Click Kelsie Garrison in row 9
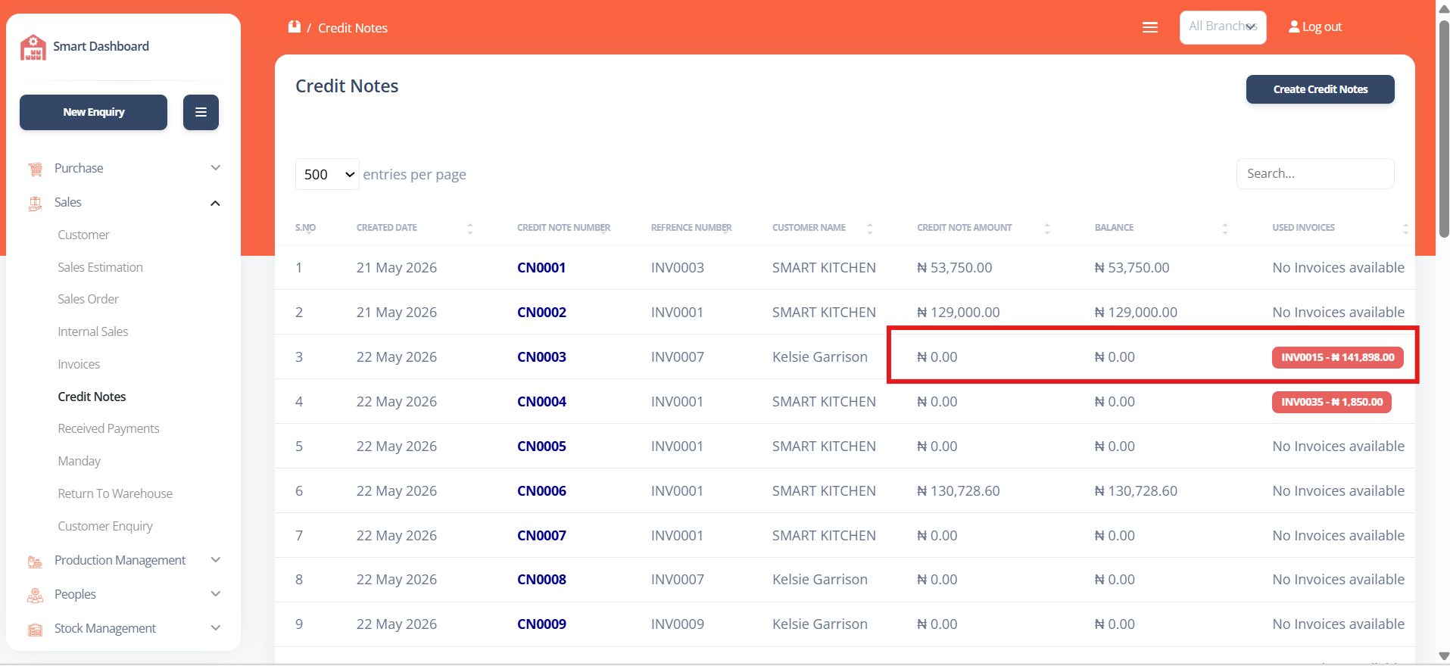Screen dimensions: 1450x666 [x=819, y=624]
